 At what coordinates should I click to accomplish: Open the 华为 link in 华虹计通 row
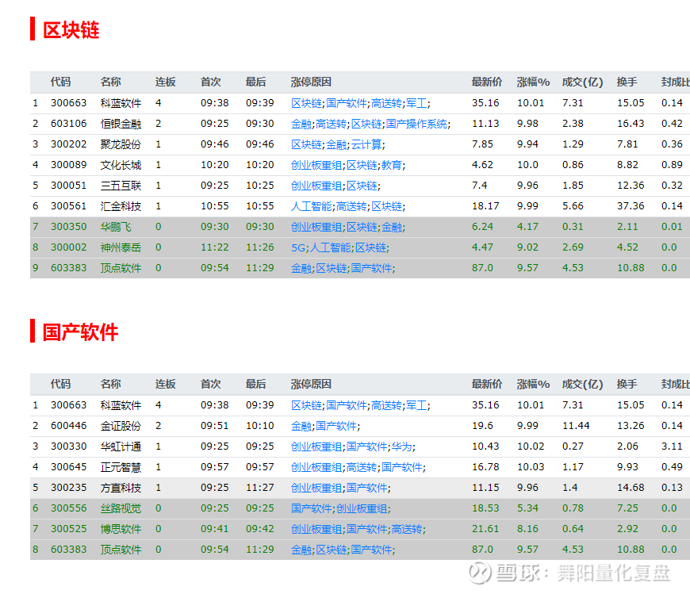coord(401,447)
